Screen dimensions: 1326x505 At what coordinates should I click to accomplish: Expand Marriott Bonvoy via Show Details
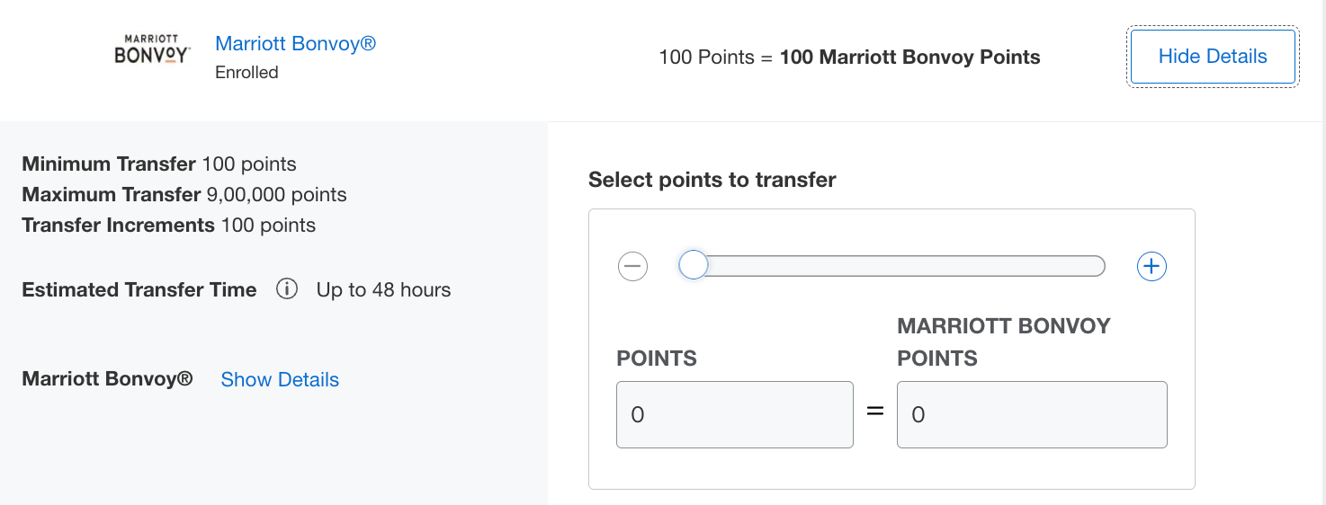[x=280, y=379]
